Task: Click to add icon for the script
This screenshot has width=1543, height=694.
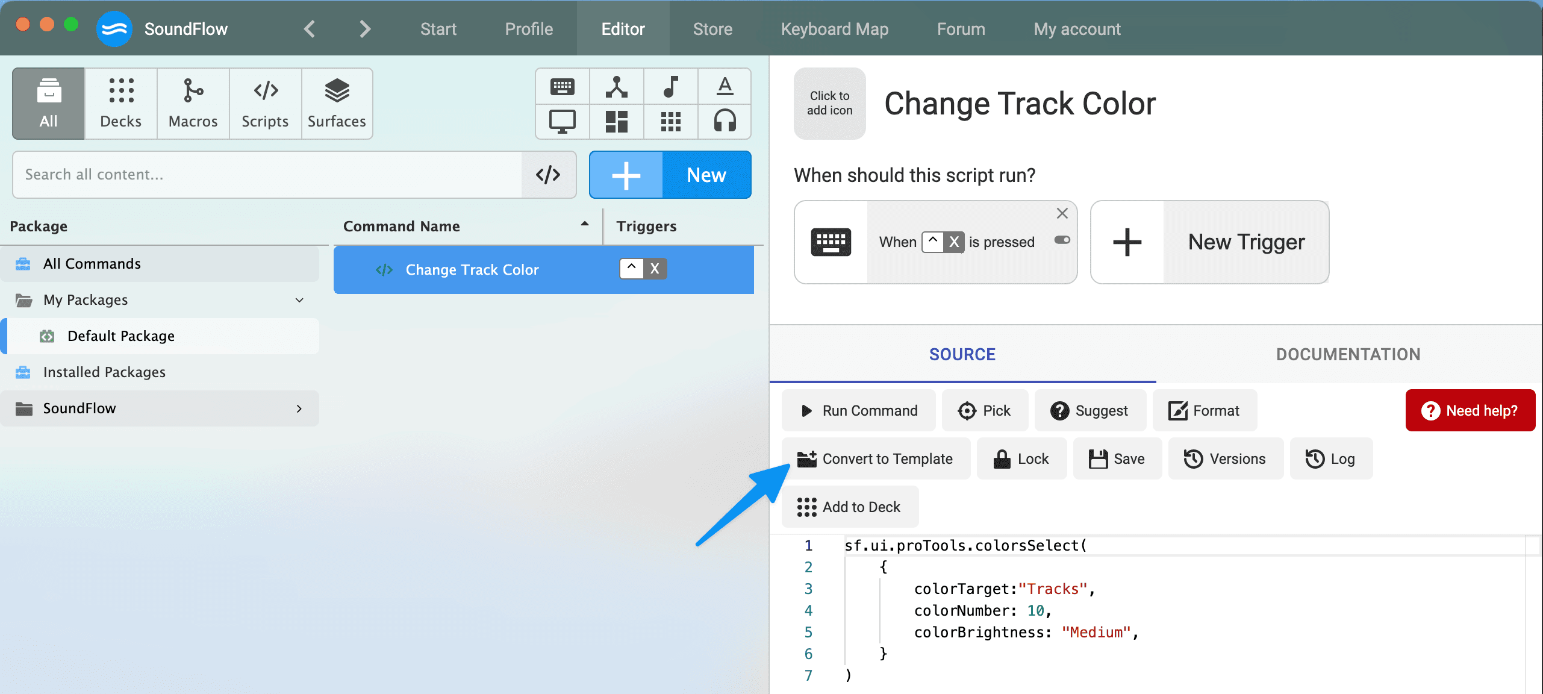Action: click(x=830, y=103)
